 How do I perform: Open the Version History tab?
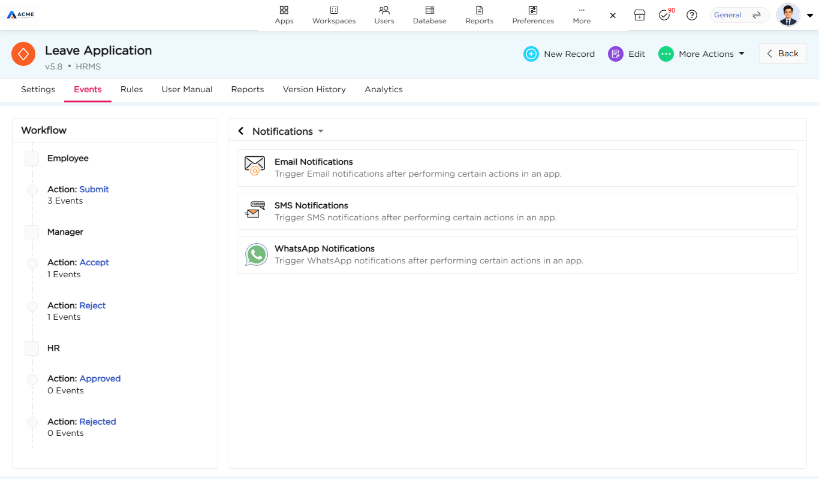coord(314,89)
